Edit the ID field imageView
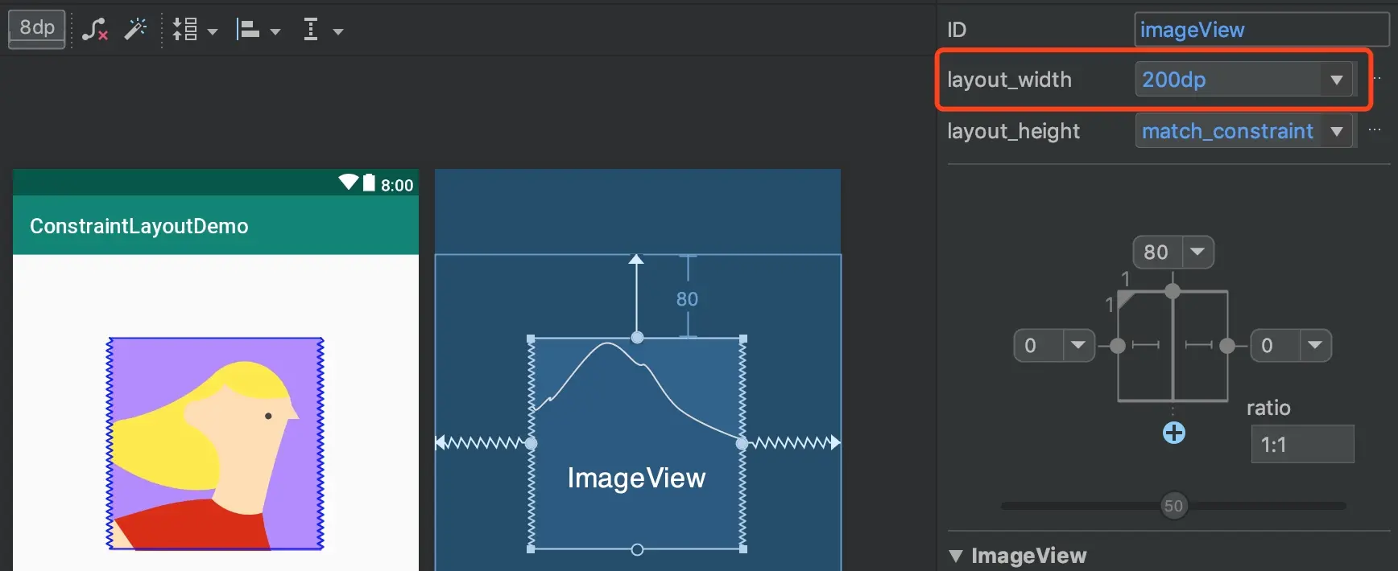 tap(1261, 30)
